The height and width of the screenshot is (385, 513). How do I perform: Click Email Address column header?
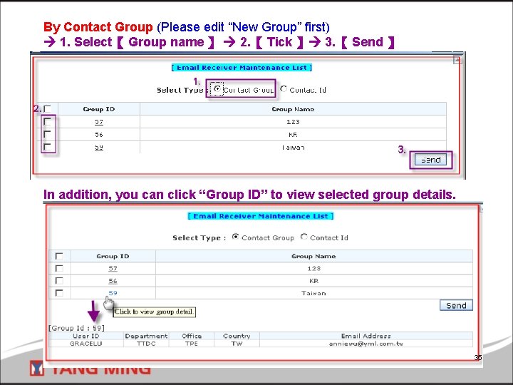coord(366,336)
